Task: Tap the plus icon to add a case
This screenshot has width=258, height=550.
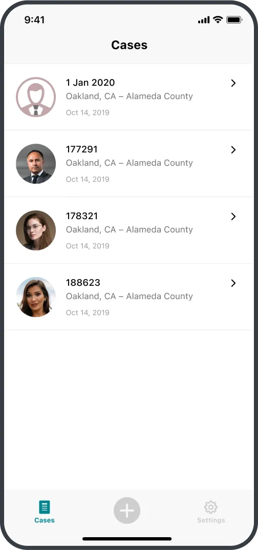Action: tap(127, 510)
